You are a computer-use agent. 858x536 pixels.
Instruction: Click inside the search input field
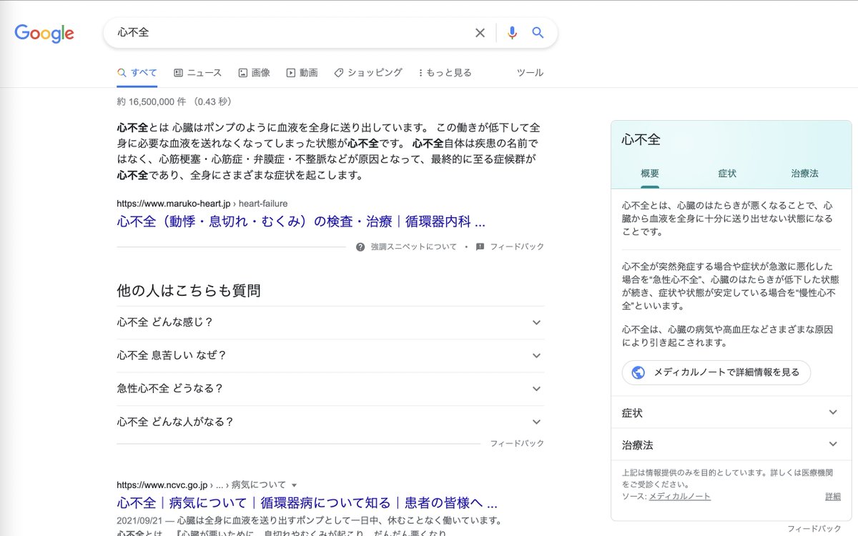(286, 32)
